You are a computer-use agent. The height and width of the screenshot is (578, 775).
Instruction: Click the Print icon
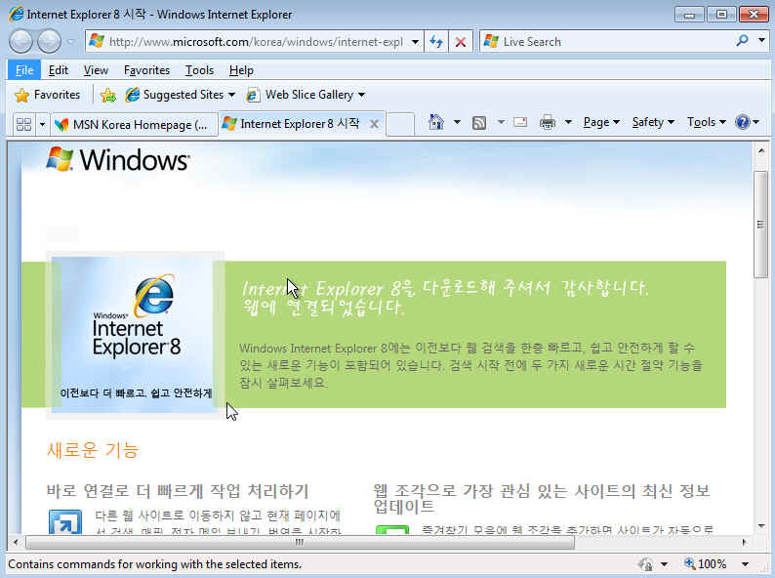[548, 122]
